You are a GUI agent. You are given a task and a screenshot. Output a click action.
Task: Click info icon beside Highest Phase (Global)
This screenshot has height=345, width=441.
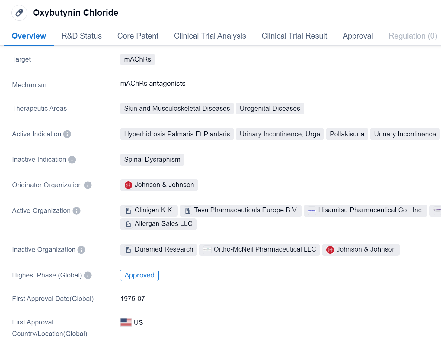(x=88, y=275)
